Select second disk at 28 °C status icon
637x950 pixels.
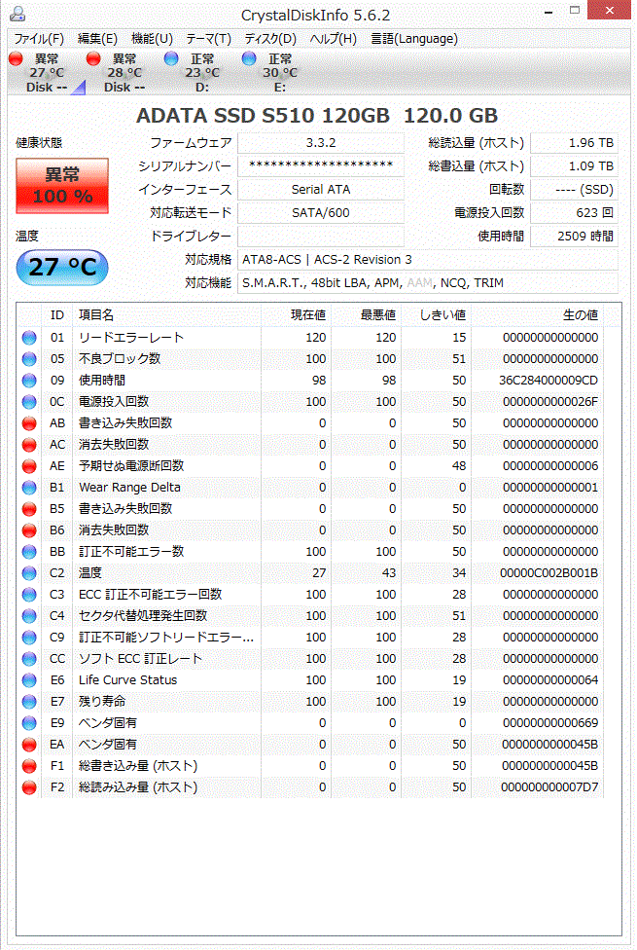93,58
